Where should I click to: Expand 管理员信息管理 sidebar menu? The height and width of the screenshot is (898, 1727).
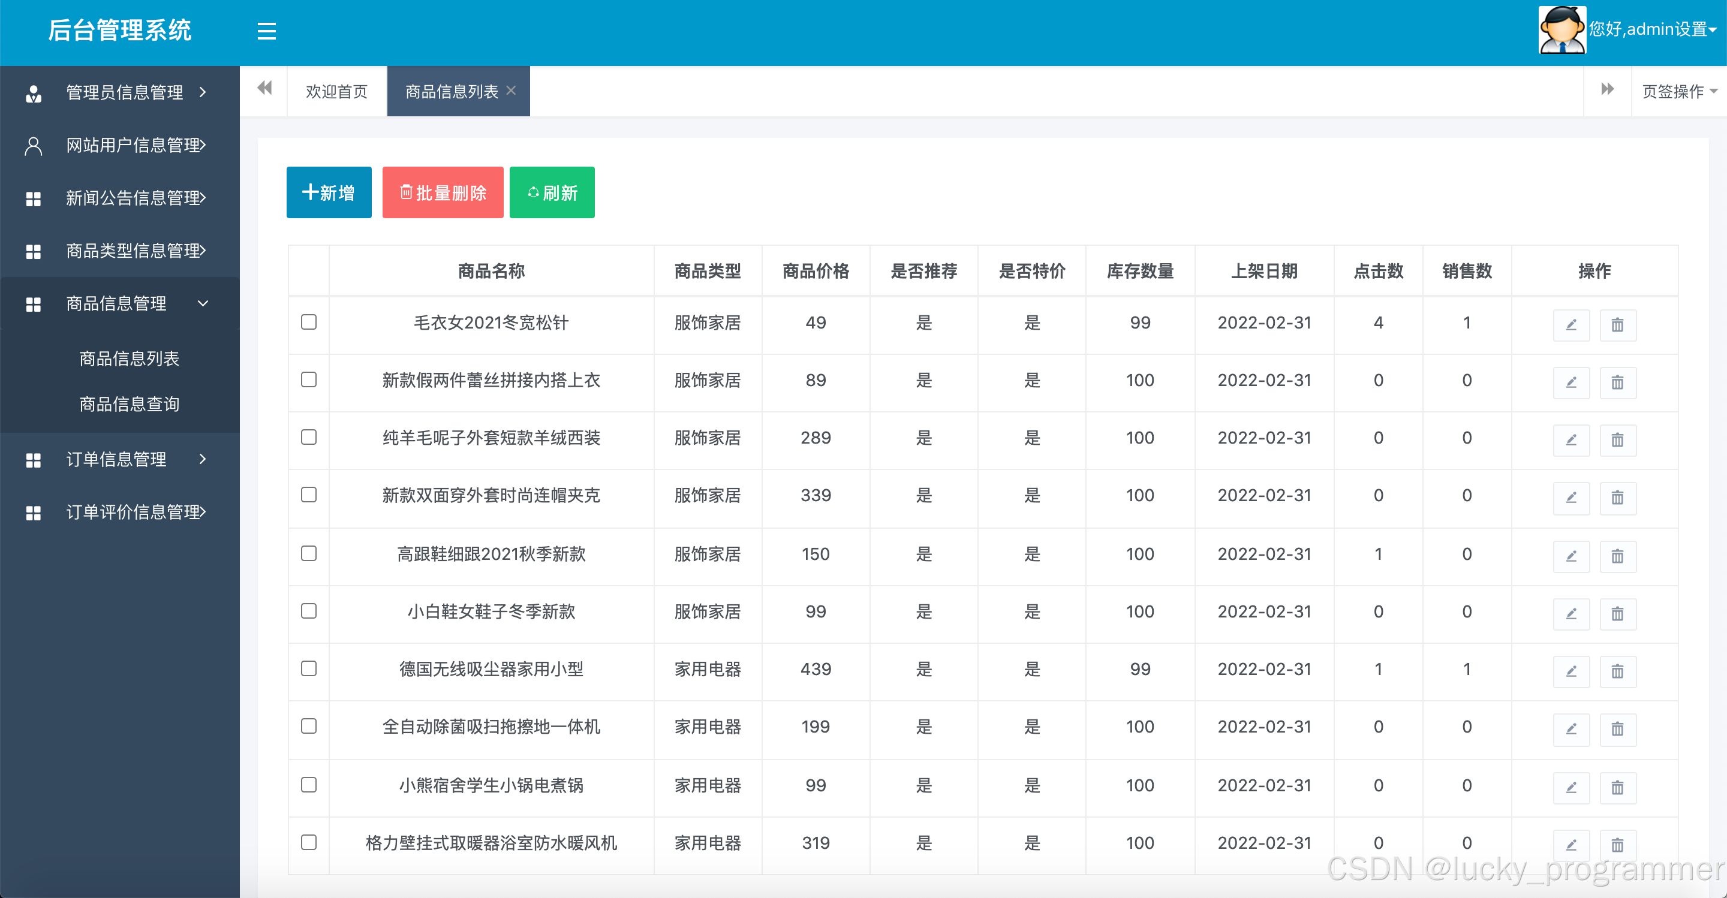point(124,92)
